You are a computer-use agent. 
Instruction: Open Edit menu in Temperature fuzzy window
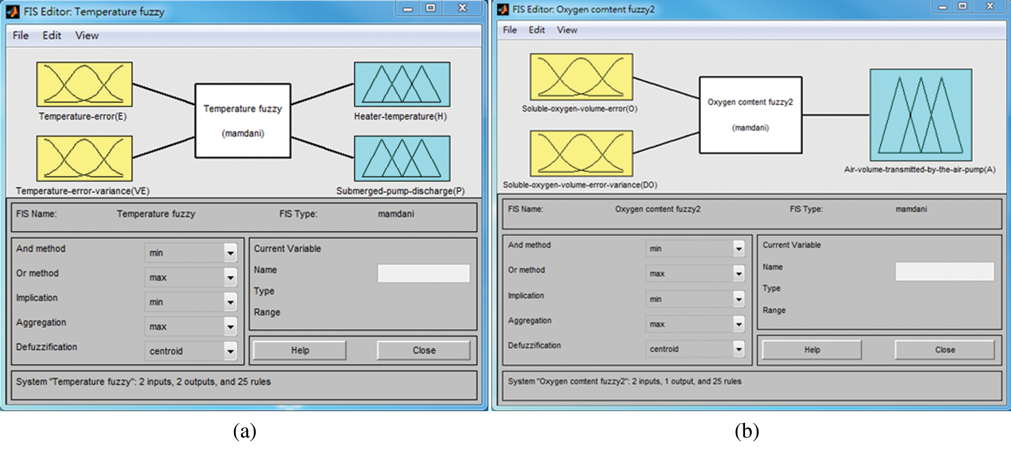click(x=52, y=35)
